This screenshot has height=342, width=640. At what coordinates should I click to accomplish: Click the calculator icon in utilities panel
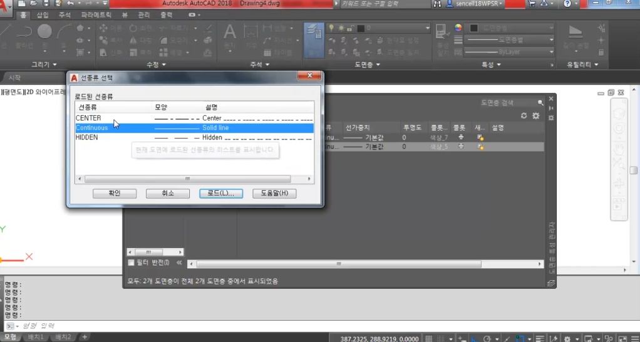(x=601, y=53)
